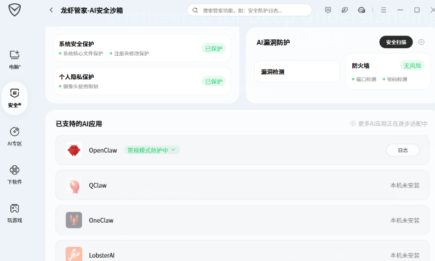Image resolution: width=435 pixels, height=261 pixels.
Task: Click the Tencent PC Manager shield logo
Action: coord(14,10)
